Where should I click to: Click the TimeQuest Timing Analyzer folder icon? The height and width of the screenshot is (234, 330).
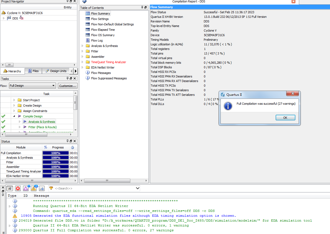(88, 62)
